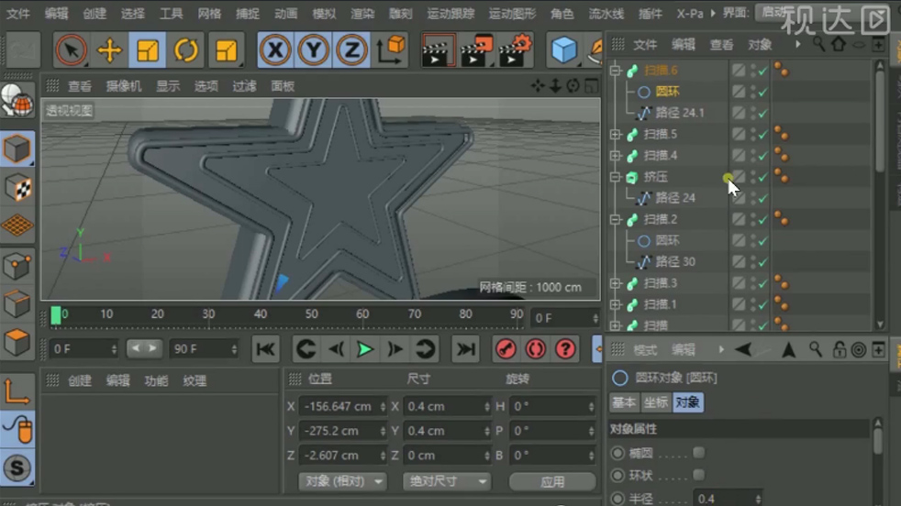Open the 摄像机 viewport menu
901x506 pixels.
[124, 86]
